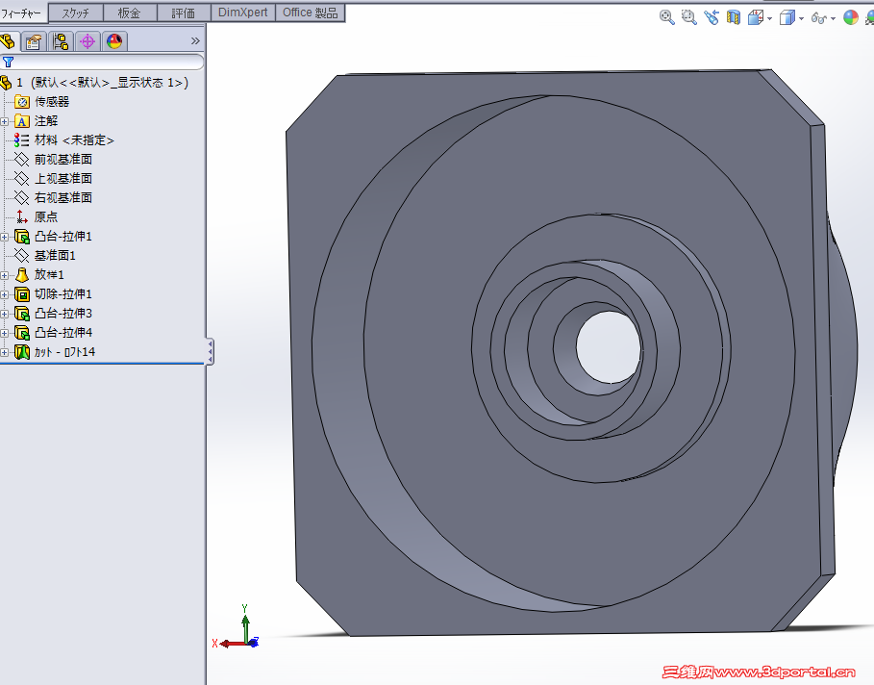Open the 評価 tab
The width and height of the screenshot is (874, 685).
tap(184, 13)
